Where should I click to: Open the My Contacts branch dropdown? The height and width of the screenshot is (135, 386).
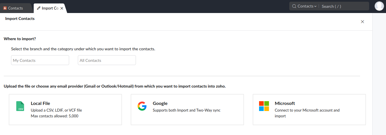click(x=40, y=60)
